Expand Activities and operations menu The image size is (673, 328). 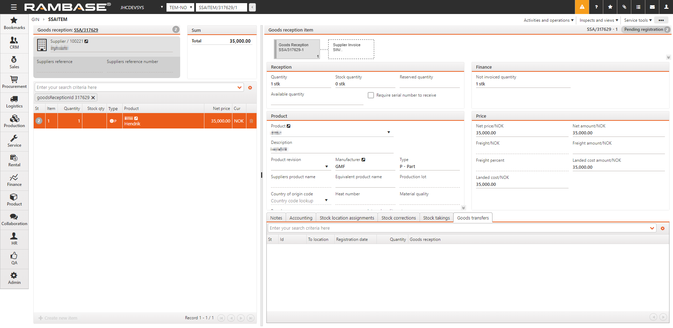pyautogui.click(x=548, y=20)
